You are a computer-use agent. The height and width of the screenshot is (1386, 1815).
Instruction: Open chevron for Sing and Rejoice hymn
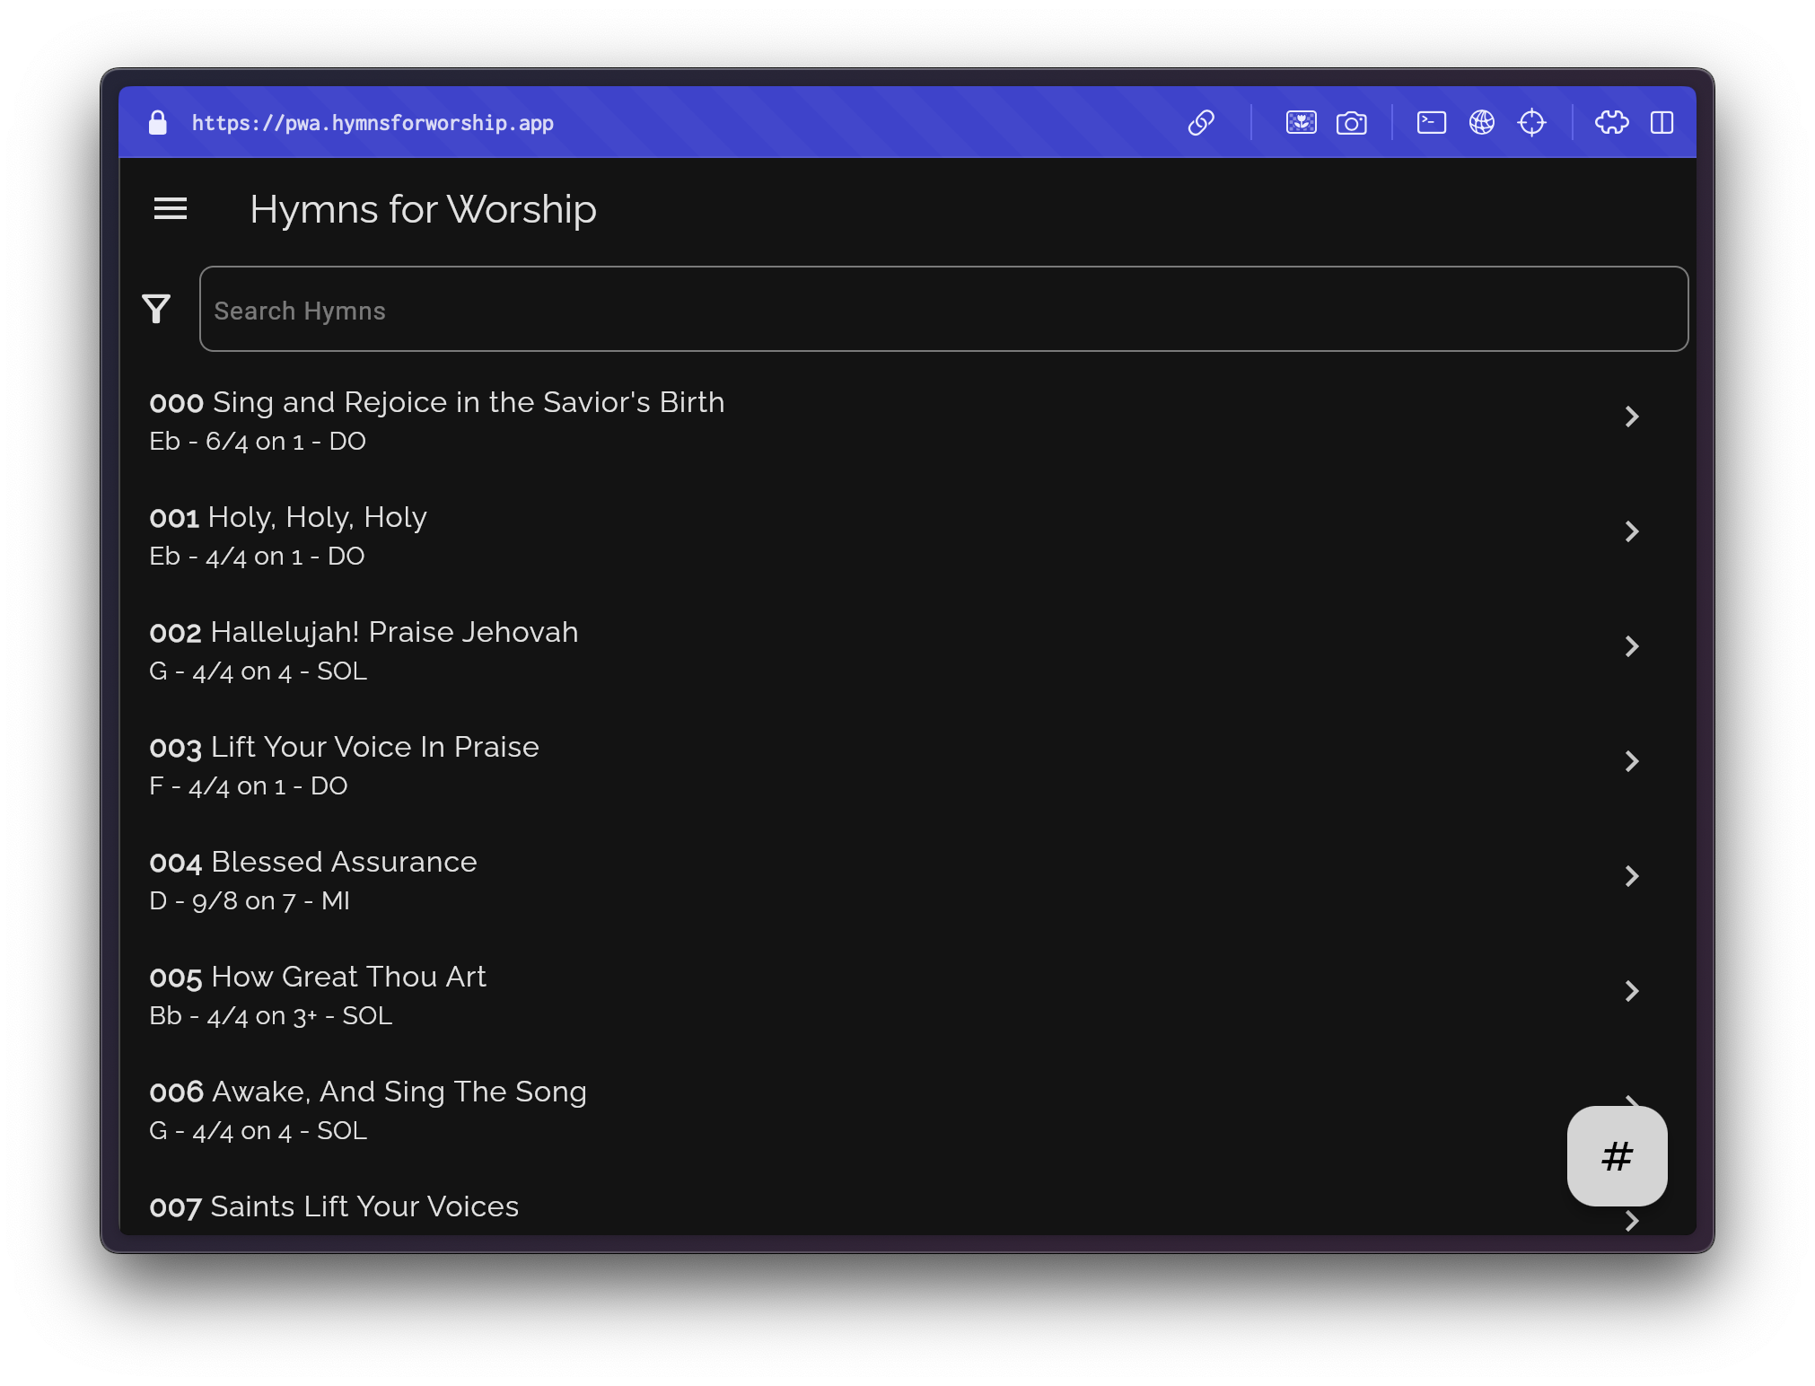tap(1632, 417)
